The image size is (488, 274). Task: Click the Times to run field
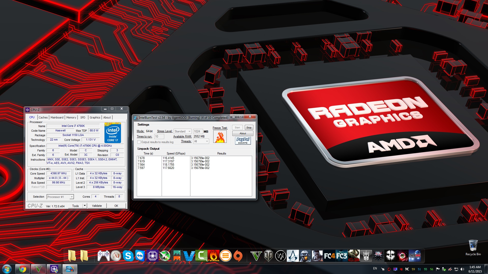click(x=159, y=136)
